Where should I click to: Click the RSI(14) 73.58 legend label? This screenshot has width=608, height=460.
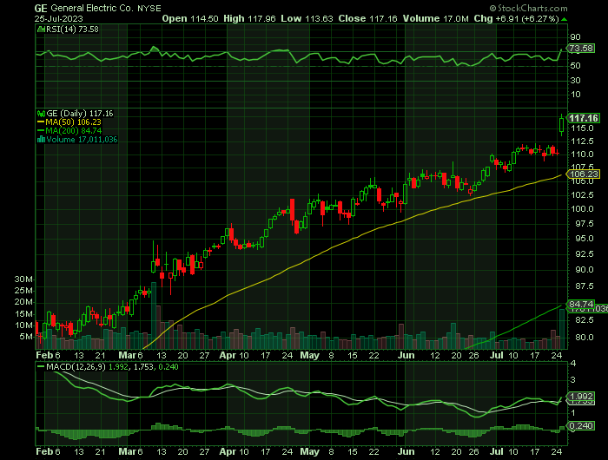(72, 29)
